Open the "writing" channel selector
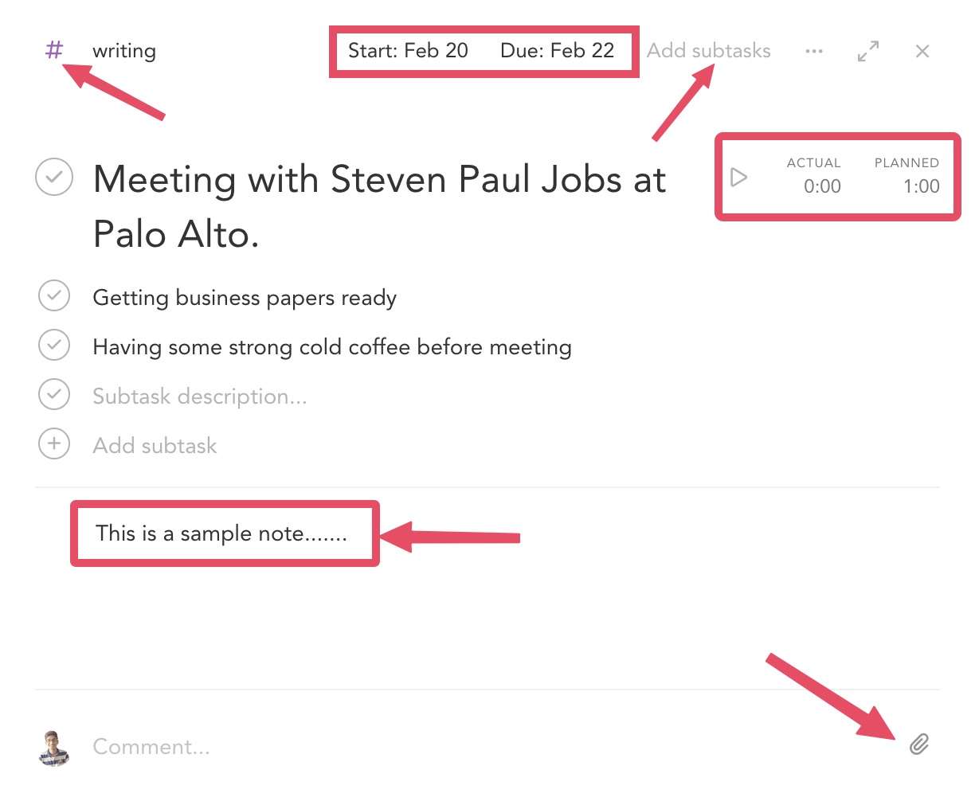 [124, 51]
